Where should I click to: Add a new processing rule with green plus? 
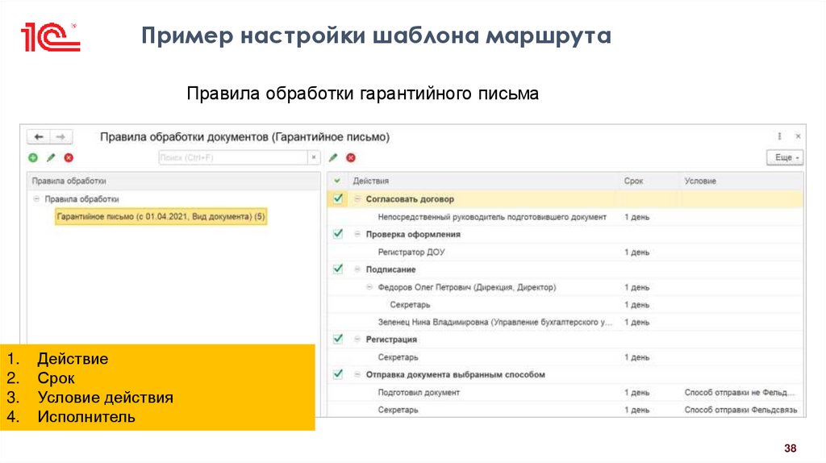pyautogui.click(x=33, y=157)
